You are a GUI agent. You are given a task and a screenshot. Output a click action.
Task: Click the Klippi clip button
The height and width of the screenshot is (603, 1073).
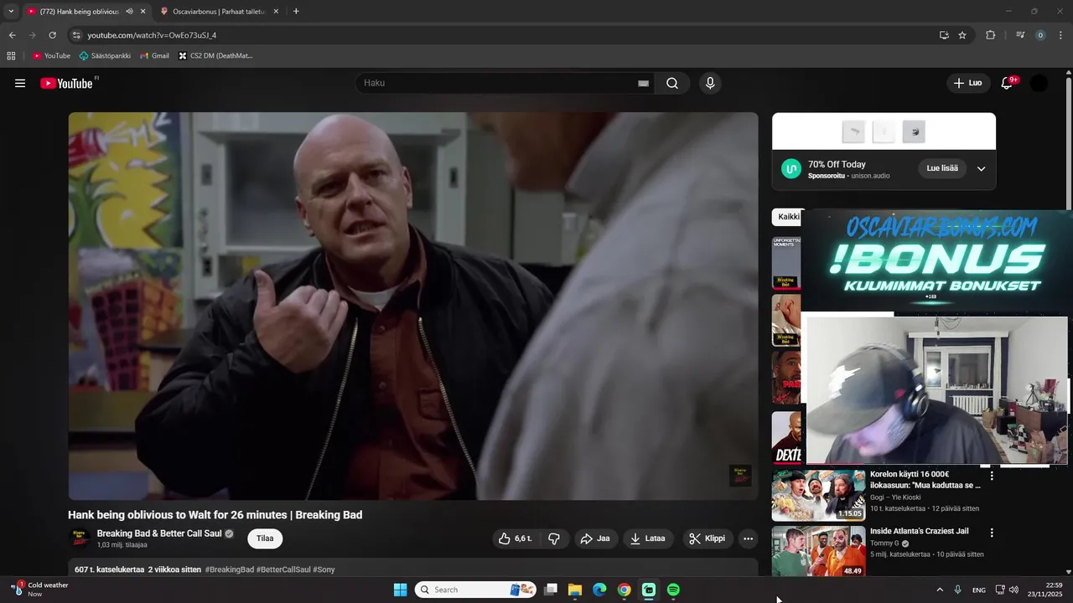coord(707,539)
